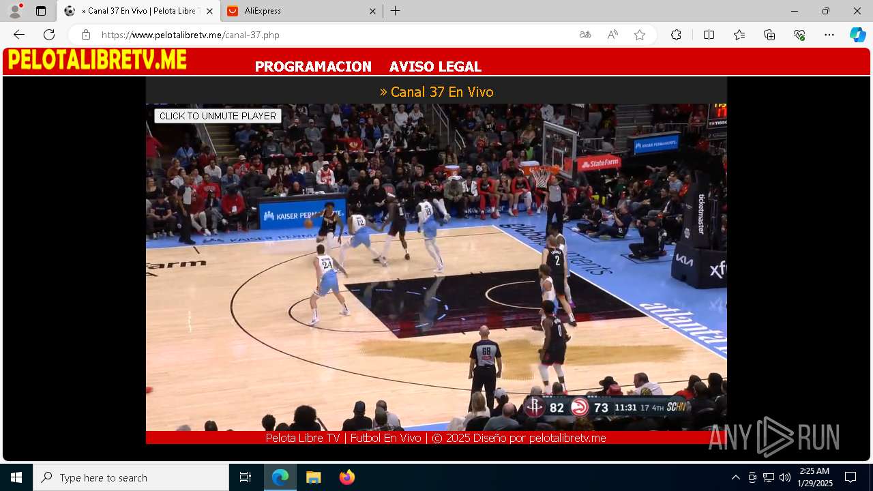Open the AVISO LEGAL menu link
This screenshot has height=491, width=873.
pyautogui.click(x=435, y=67)
